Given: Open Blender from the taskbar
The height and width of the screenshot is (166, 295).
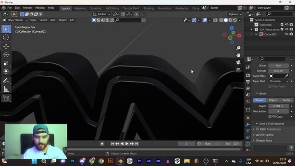Looking at the screenshot, I should [120, 161].
